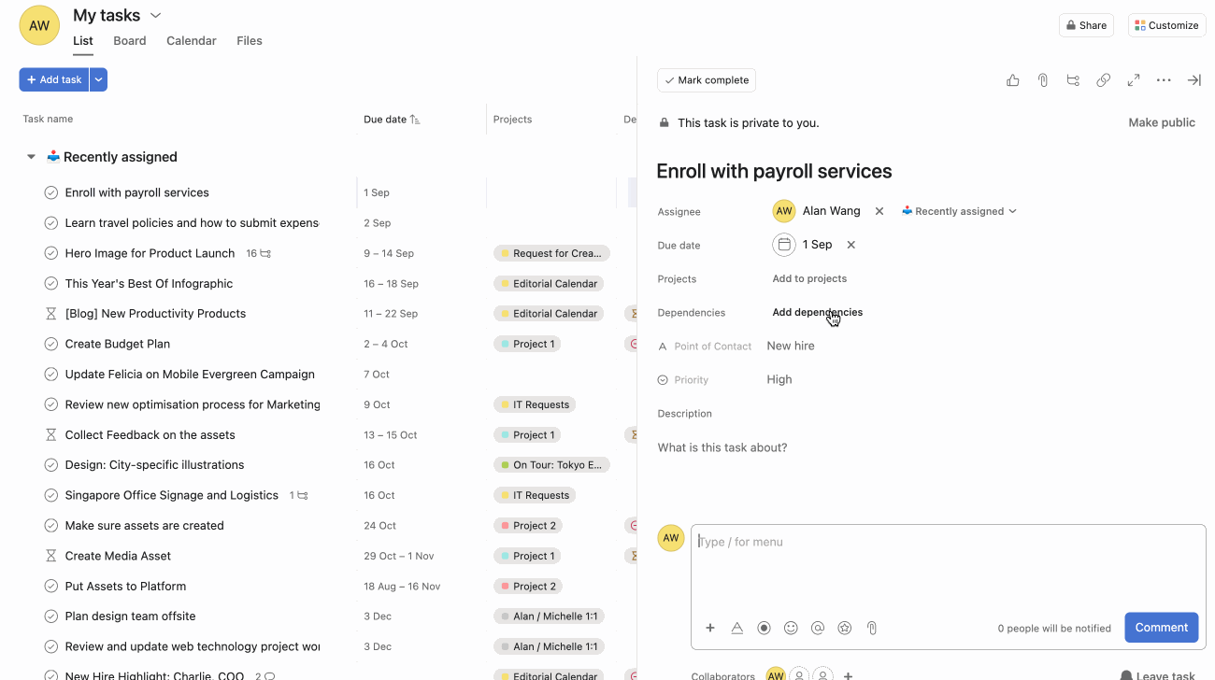
Task: Open the Add task dropdown arrow
Action: pyautogui.click(x=98, y=80)
